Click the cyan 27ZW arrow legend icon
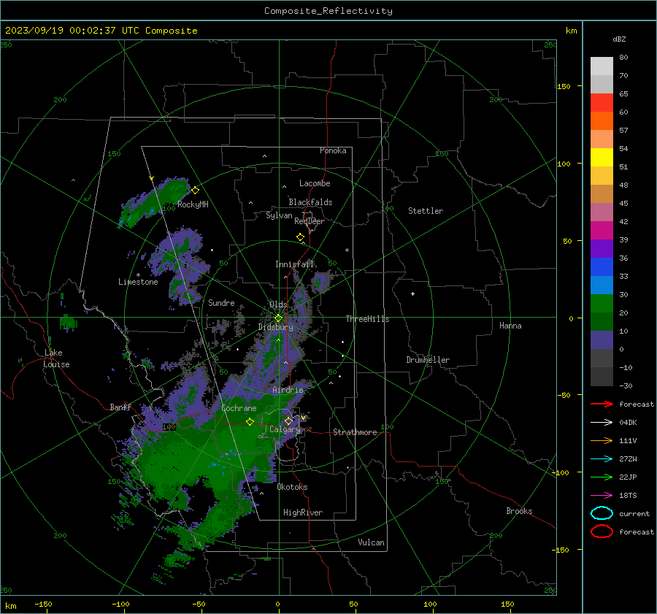This screenshot has height=614, width=657. [x=602, y=459]
